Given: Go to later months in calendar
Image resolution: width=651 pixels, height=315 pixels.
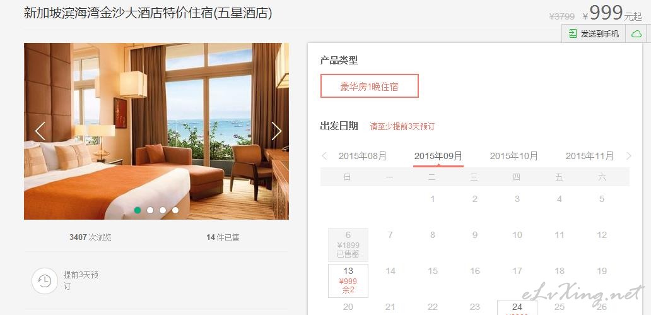Looking at the screenshot, I should [x=628, y=157].
